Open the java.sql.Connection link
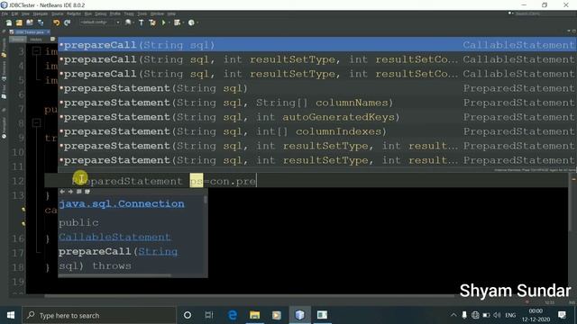 click(x=122, y=203)
